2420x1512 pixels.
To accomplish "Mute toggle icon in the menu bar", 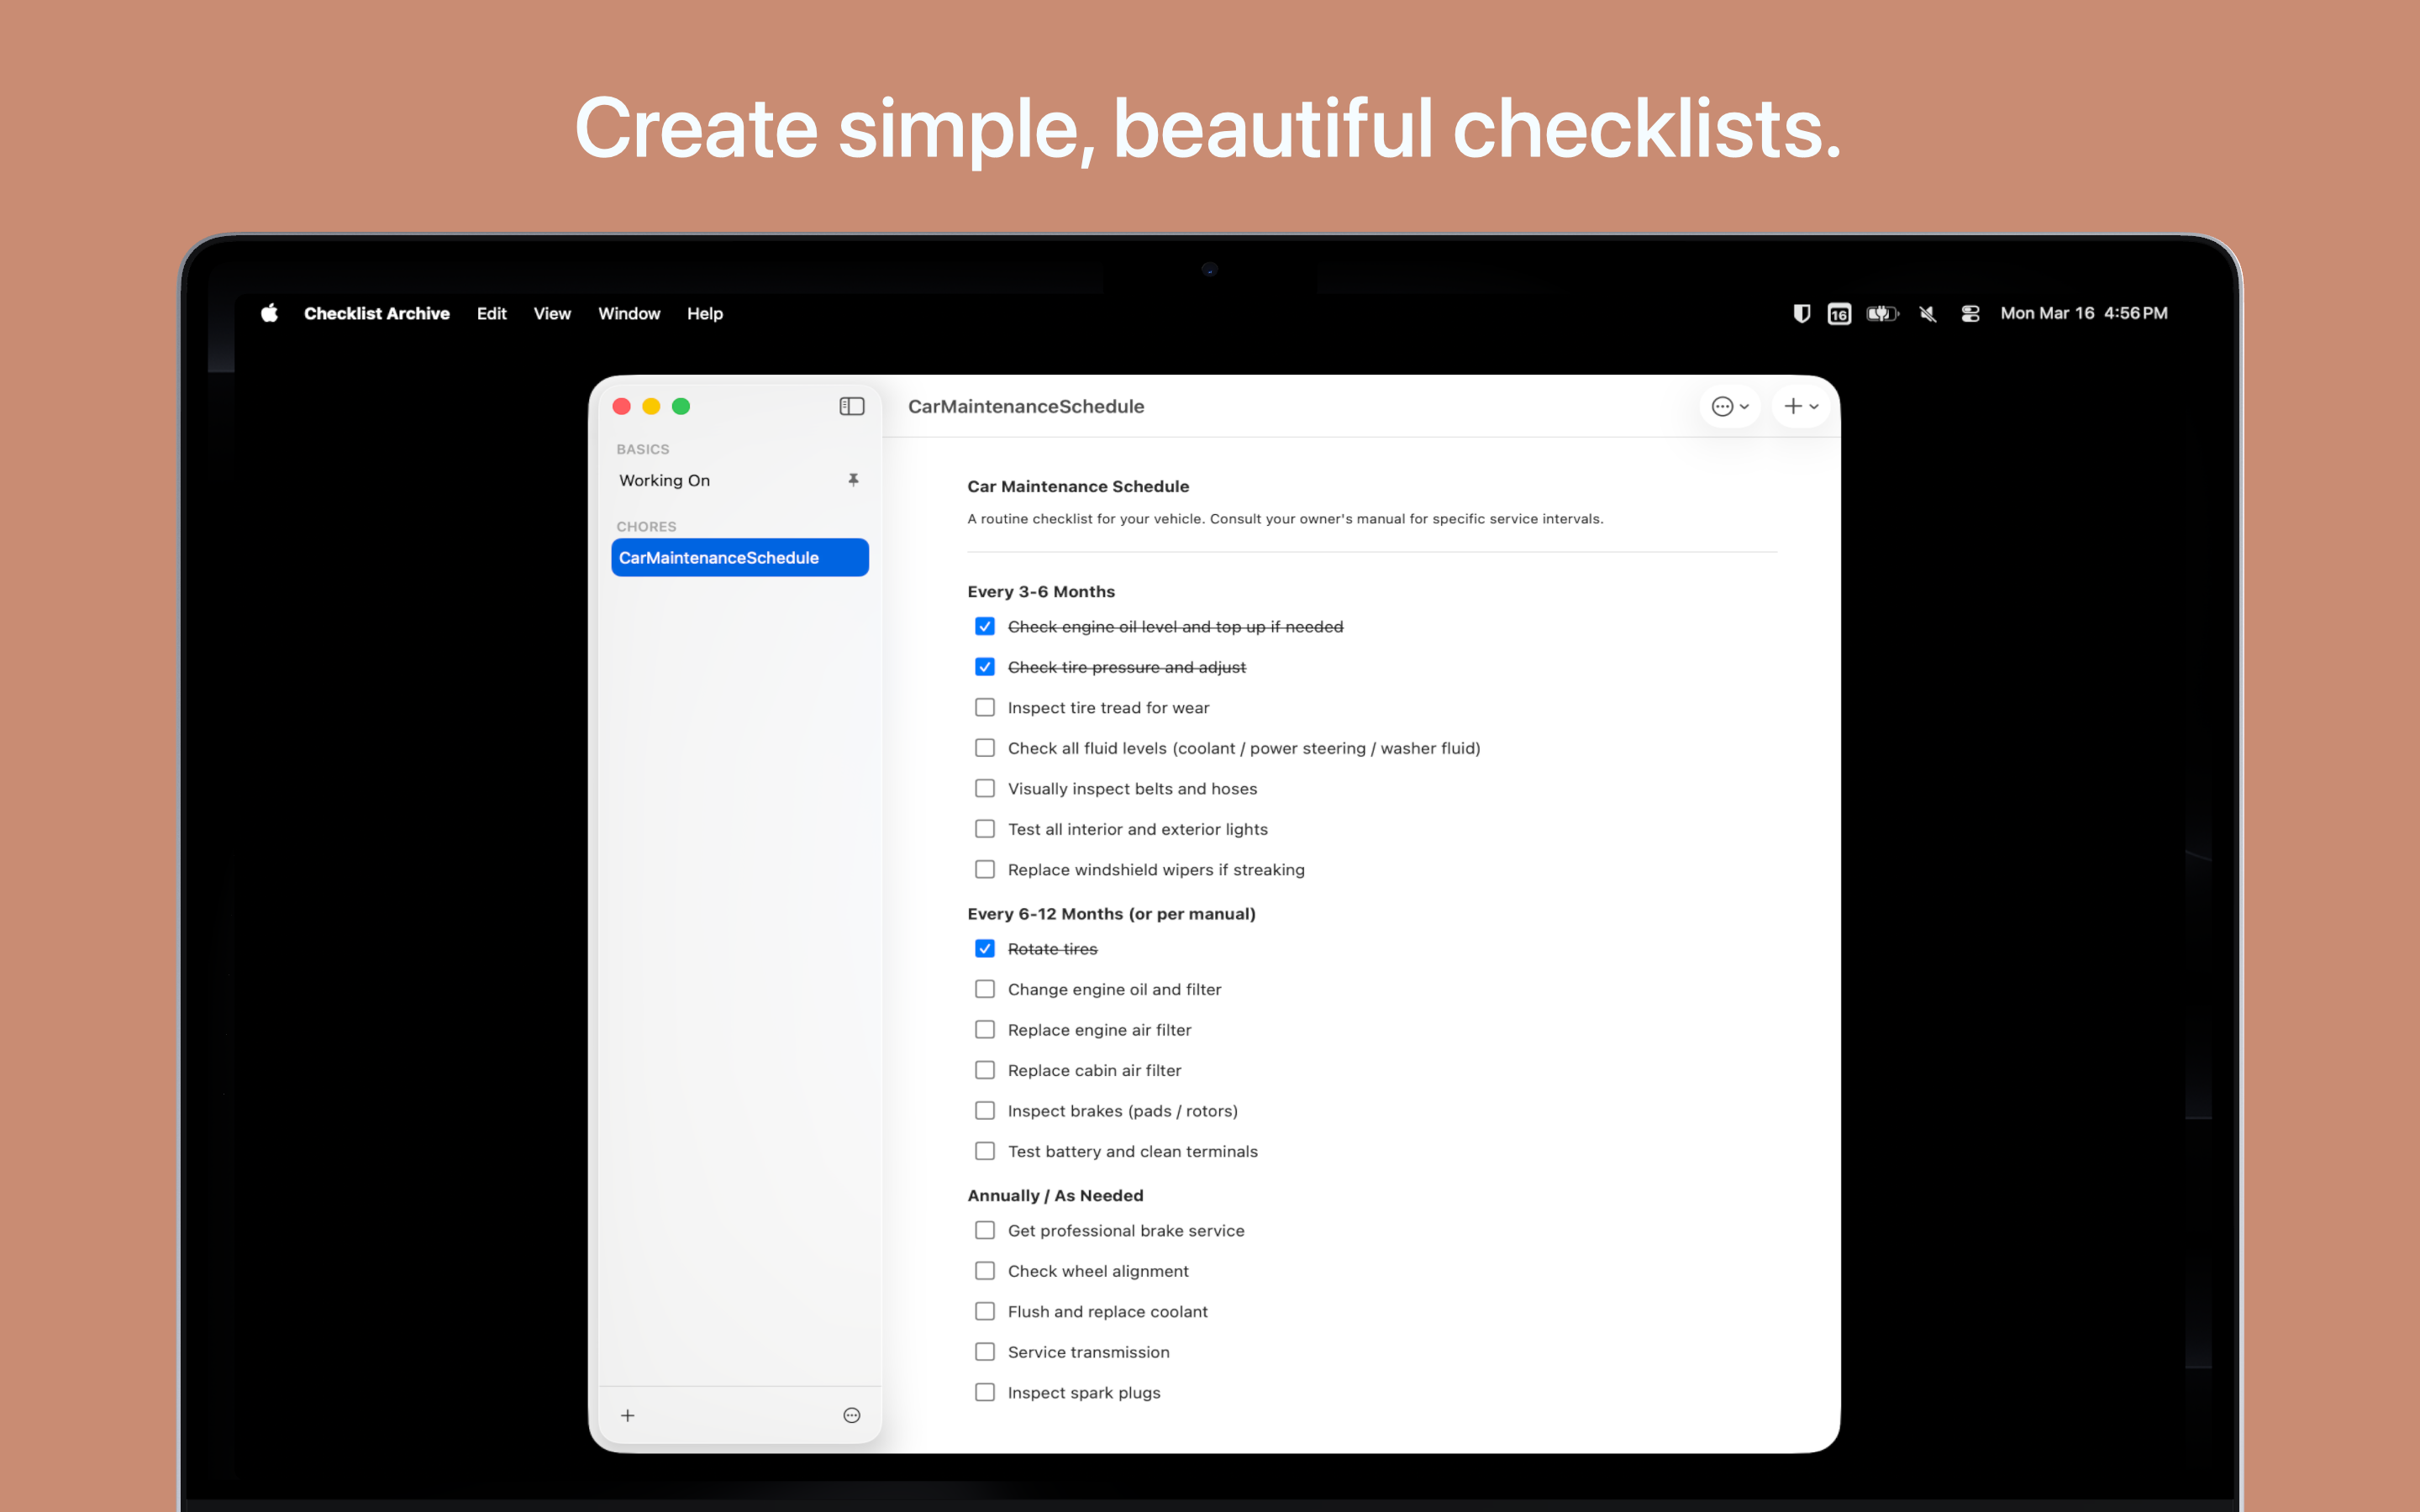I will pyautogui.click(x=1927, y=313).
